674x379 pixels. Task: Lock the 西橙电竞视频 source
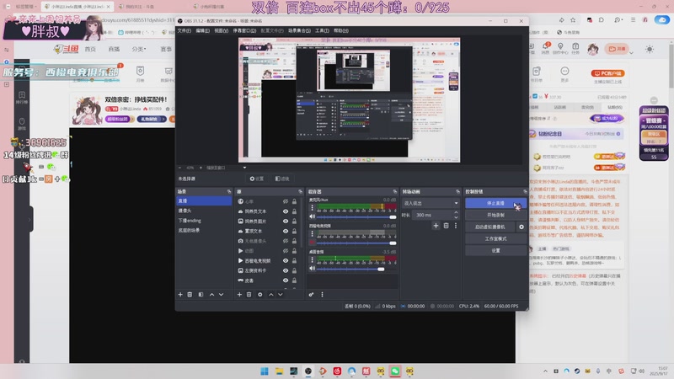coord(294,260)
